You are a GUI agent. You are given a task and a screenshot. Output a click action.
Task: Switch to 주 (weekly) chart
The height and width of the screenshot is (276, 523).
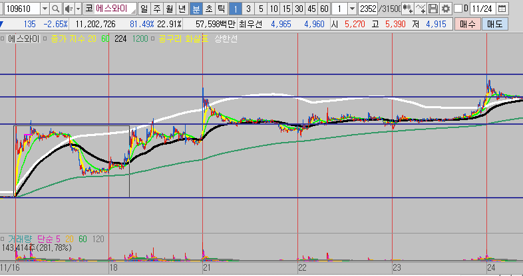157,9
